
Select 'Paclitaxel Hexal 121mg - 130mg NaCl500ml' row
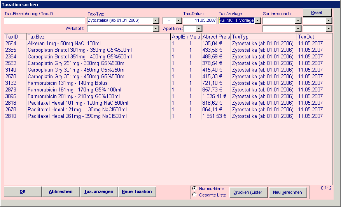(x=168, y=109)
